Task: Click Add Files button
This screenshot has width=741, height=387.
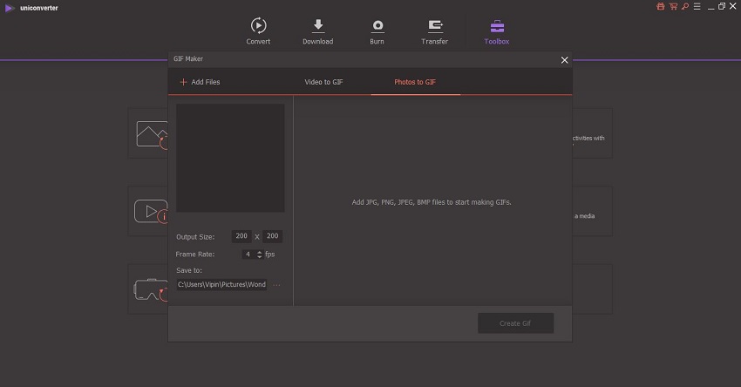Action: [200, 82]
